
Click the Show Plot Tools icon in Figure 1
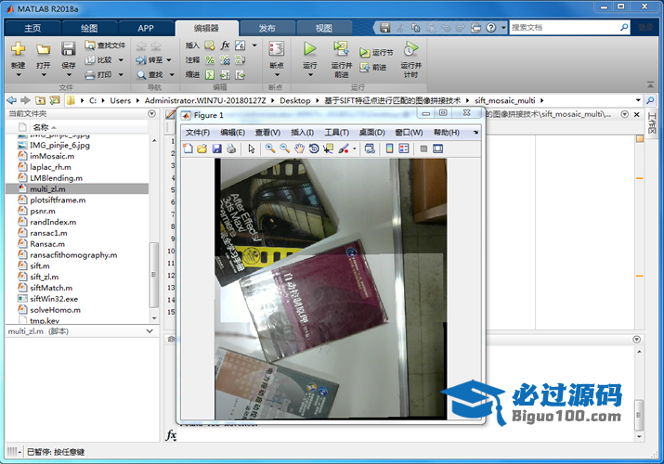tap(437, 148)
